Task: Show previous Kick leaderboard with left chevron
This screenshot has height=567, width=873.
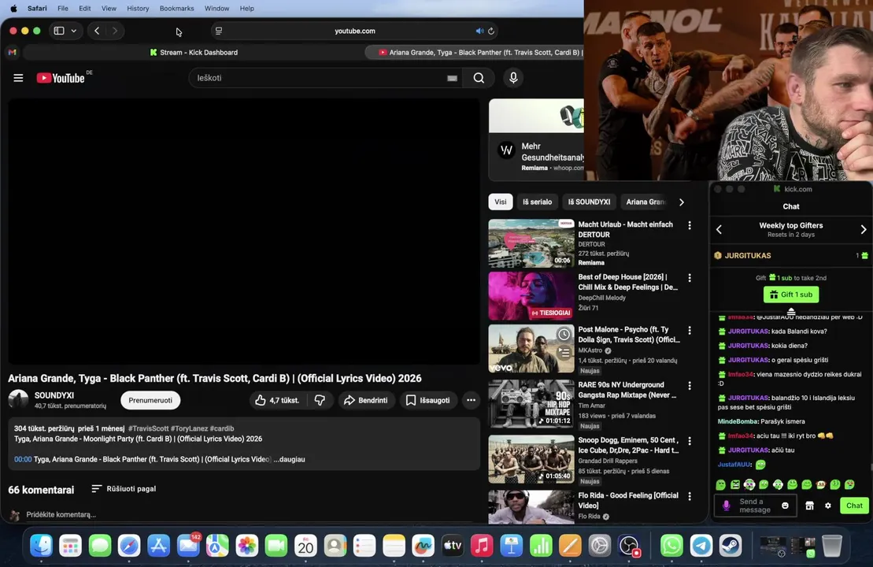Action: 719,229
